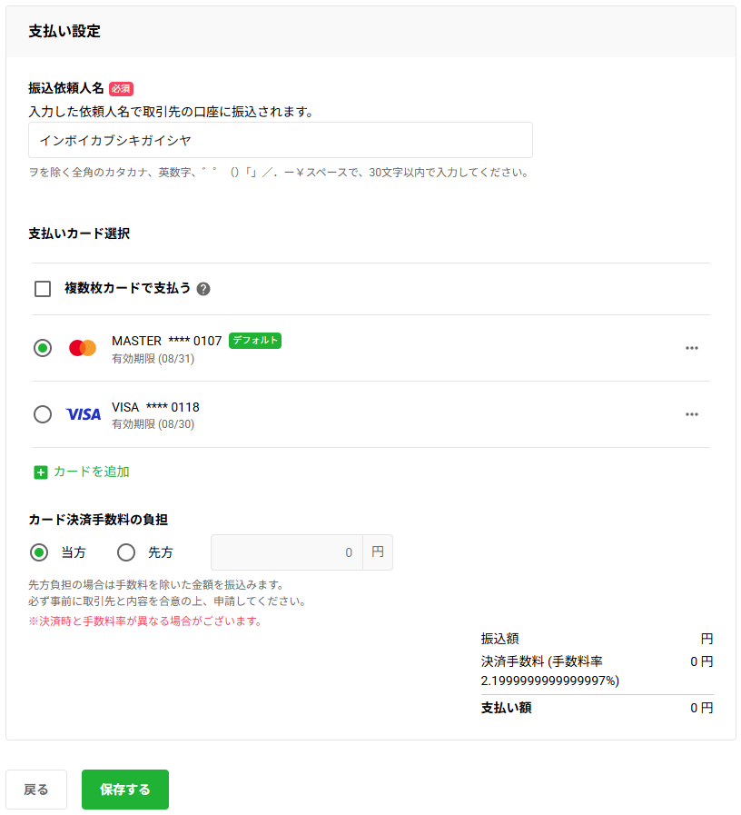Click the 支払いカード選択 heading

[x=79, y=234]
